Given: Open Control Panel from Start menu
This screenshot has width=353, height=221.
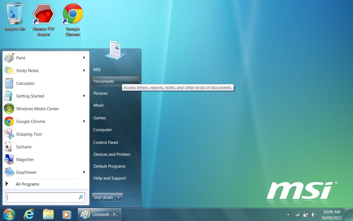Looking at the screenshot, I should (106, 143).
